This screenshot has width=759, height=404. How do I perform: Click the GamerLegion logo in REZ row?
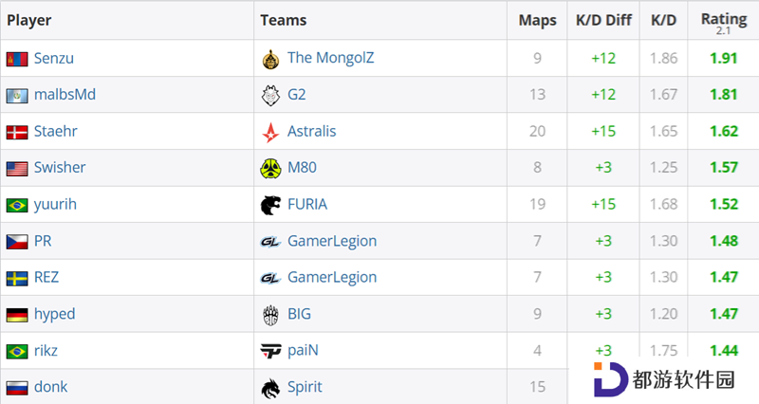270,278
